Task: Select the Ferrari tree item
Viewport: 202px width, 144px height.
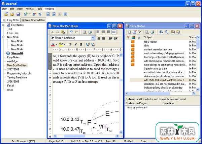Action: [x=10, y=85]
